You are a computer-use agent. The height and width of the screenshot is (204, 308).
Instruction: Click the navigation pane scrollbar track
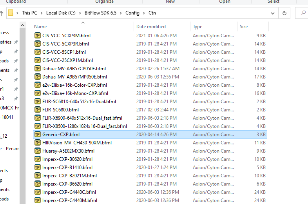[23, 116]
